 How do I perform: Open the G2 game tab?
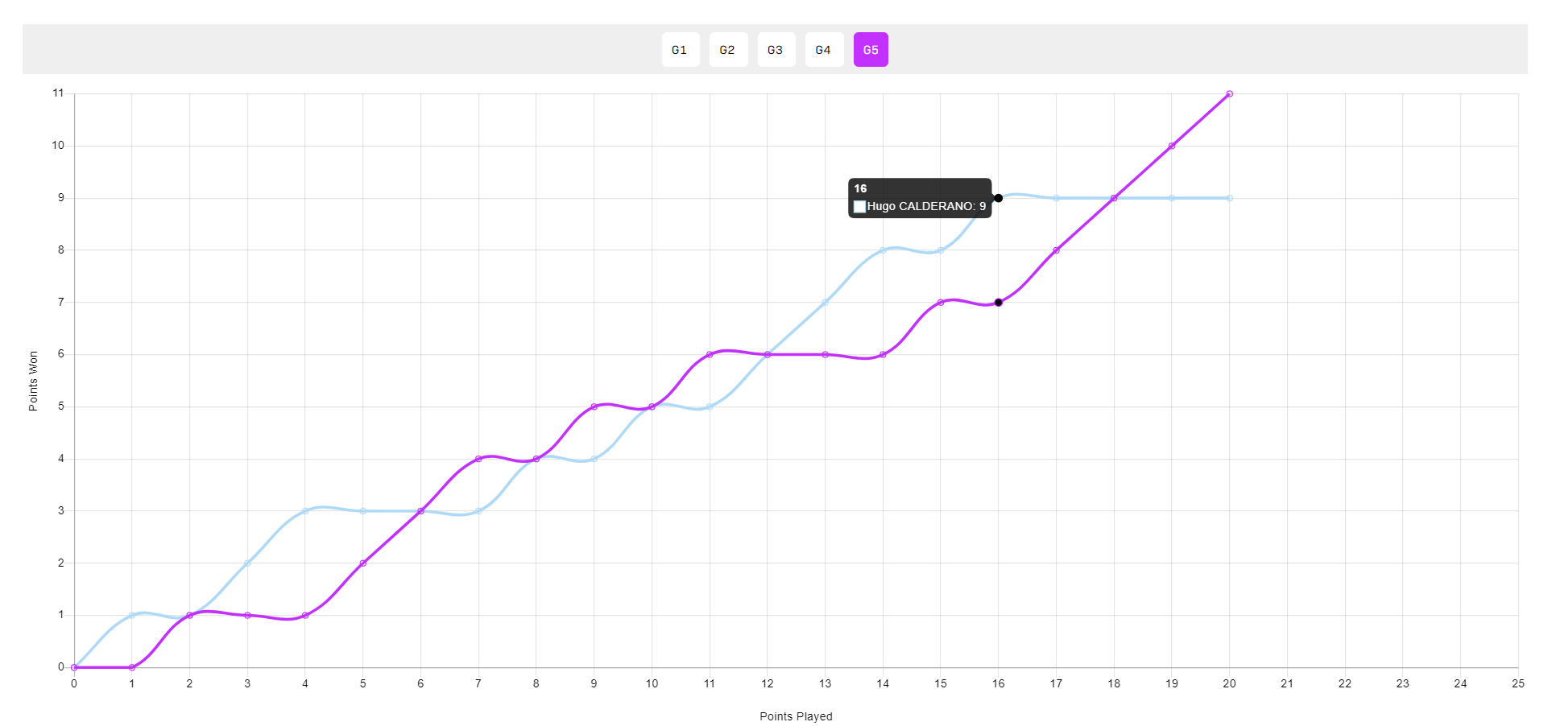click(727, 50)
